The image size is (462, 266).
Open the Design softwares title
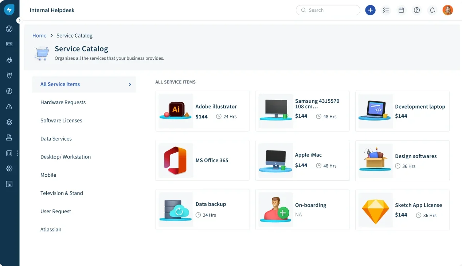416,156
